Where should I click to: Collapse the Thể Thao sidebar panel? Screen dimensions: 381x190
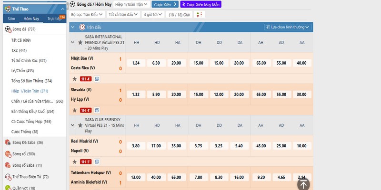point(63,8)
